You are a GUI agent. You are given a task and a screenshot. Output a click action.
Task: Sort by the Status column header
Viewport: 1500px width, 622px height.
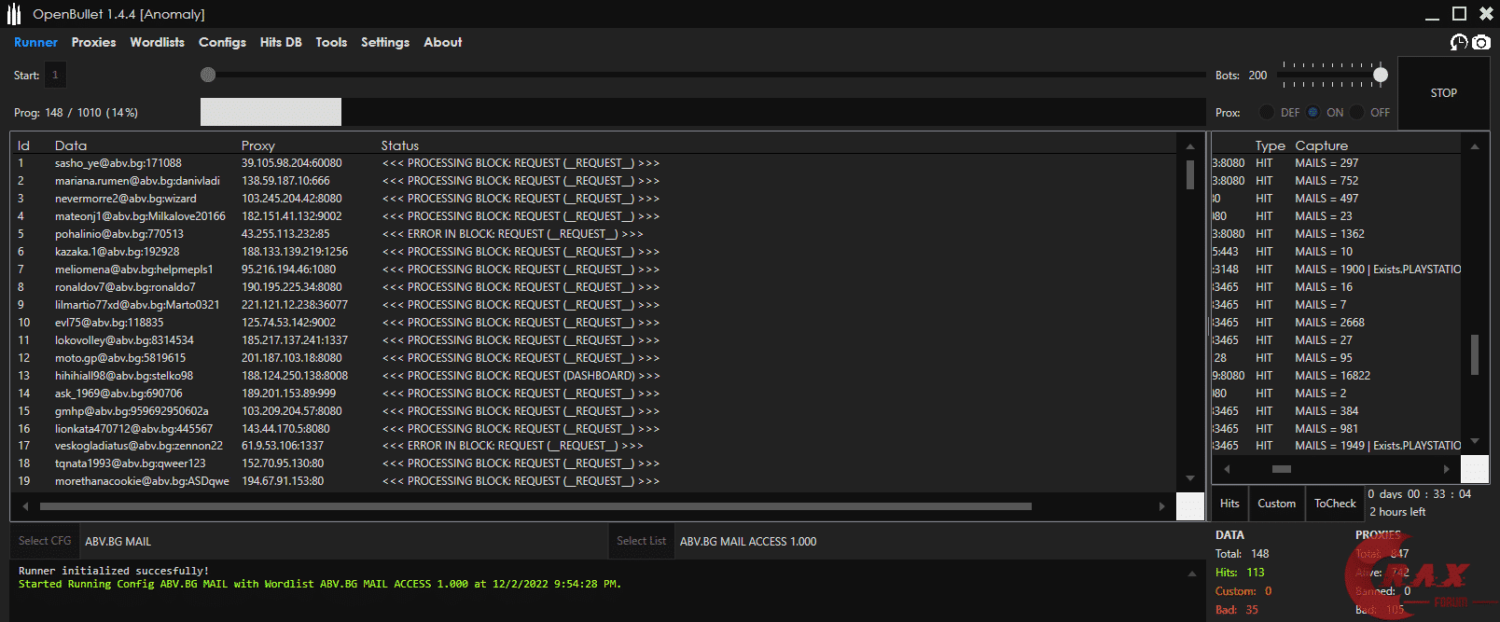tap(400, 145)
